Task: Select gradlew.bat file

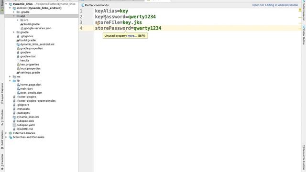Action: pyautogui.click(x=28, y=56)
